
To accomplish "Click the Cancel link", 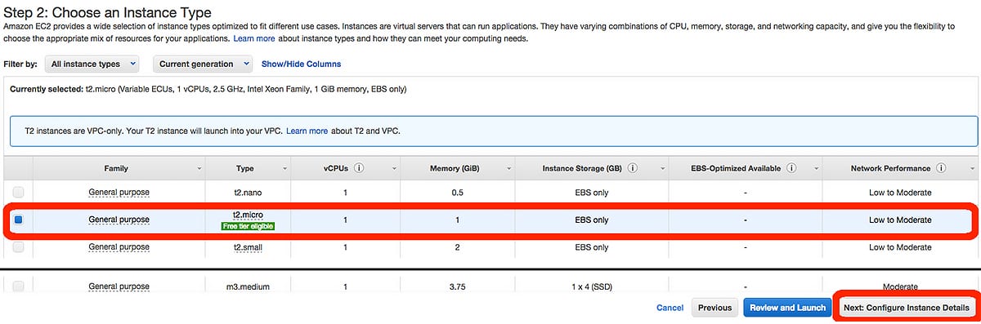I will [670, 308].
